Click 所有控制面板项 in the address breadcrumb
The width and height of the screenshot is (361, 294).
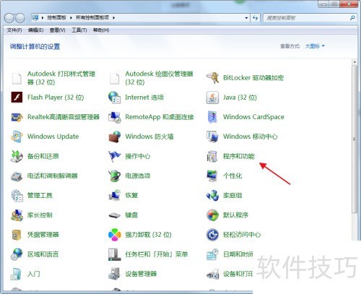[92, 17]
